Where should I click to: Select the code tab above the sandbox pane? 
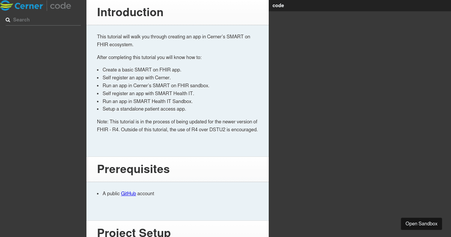(278, 5)
